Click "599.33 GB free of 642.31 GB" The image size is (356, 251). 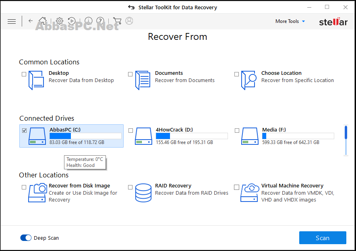point(291,142)
